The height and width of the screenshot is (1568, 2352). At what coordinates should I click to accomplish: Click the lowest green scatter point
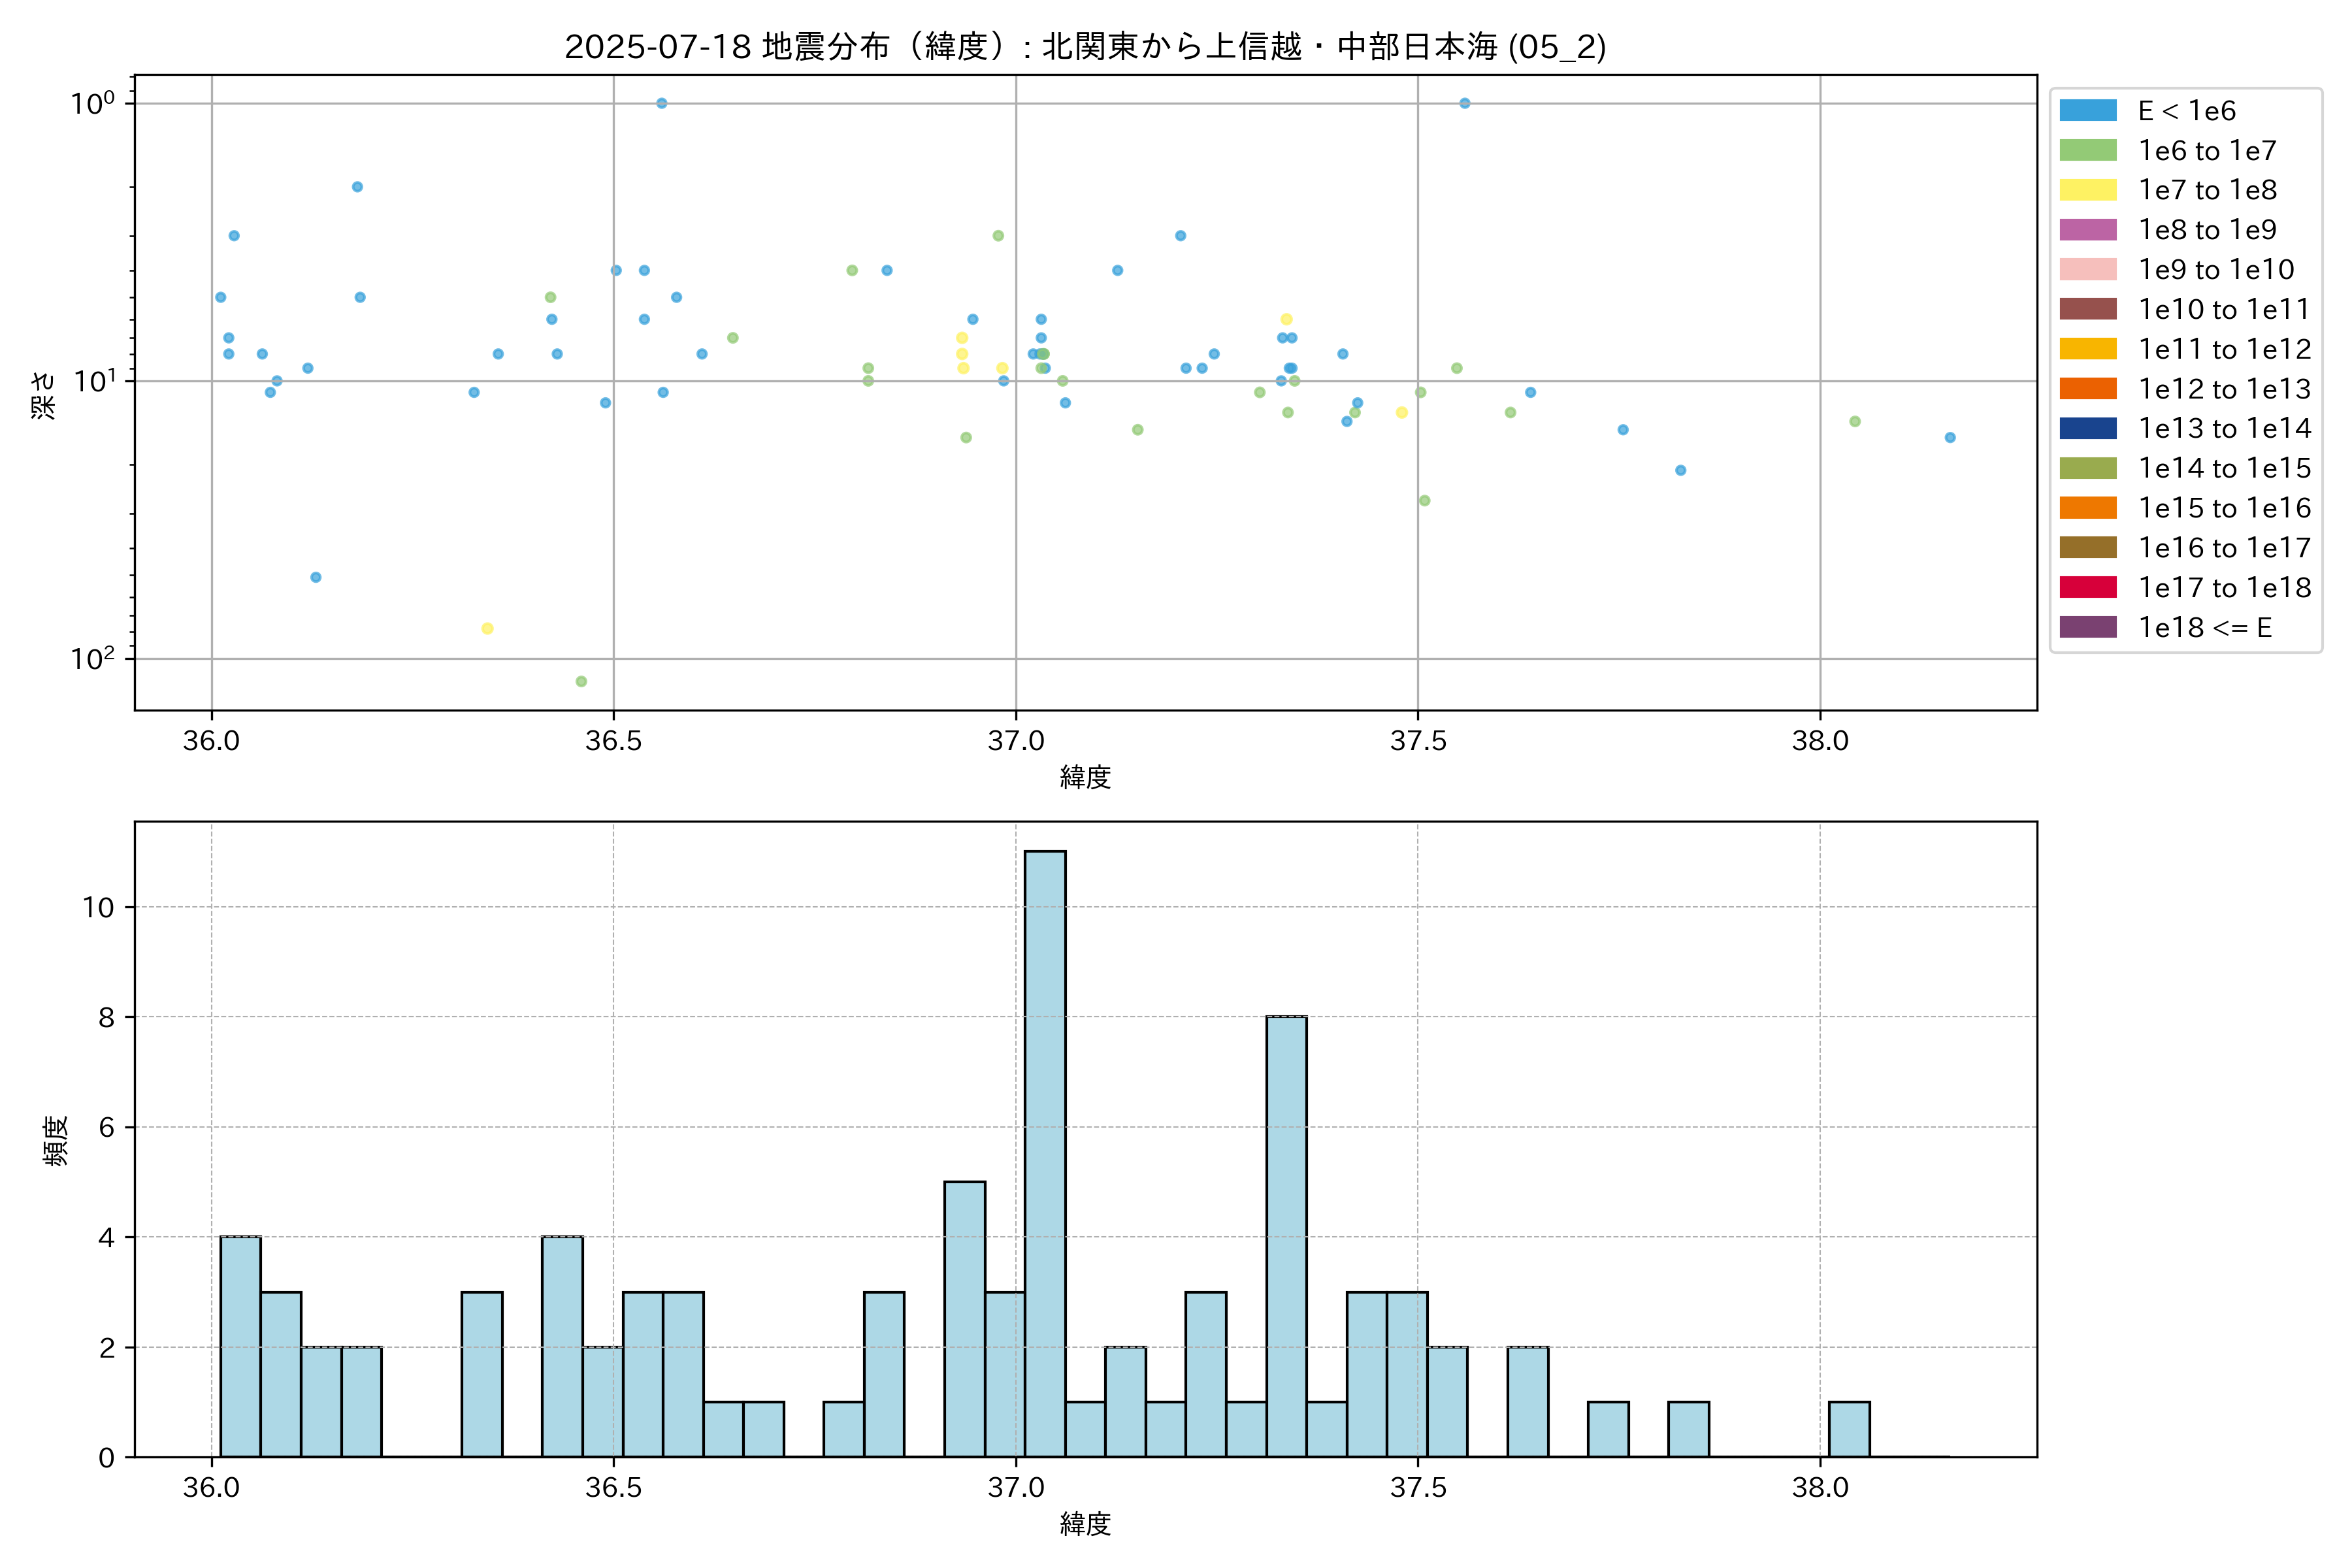[581, 681]
